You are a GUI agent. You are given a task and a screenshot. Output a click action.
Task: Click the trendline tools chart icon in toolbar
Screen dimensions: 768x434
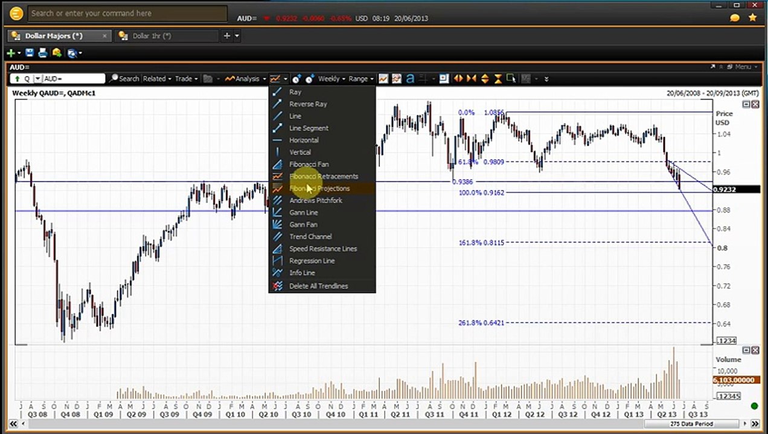coord(275,79)
